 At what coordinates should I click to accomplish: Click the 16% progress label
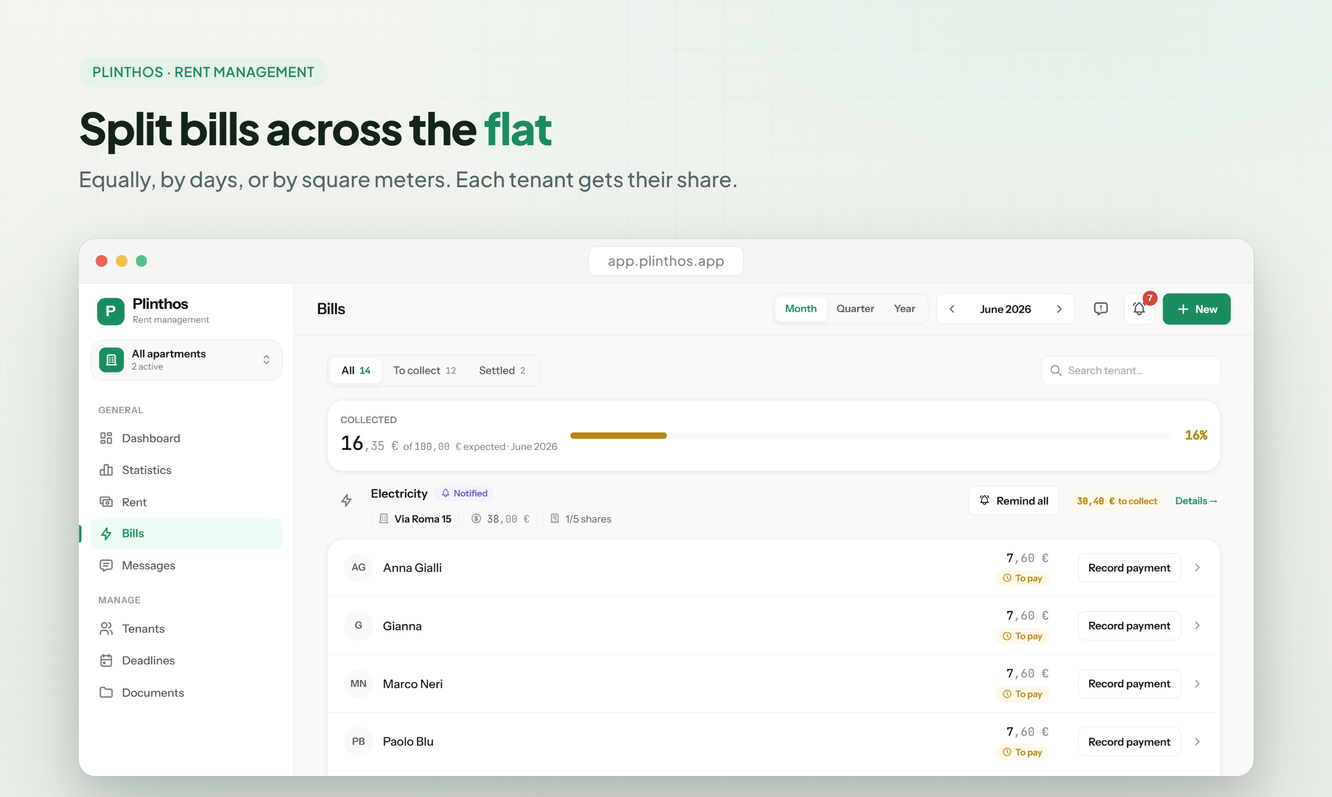click(x=1196, y=435)
